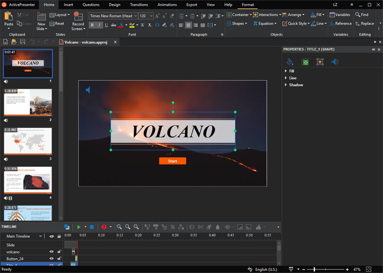This screenshot has height=273, width=383.
Task: Switch to the Export tab
Action: 192,4
